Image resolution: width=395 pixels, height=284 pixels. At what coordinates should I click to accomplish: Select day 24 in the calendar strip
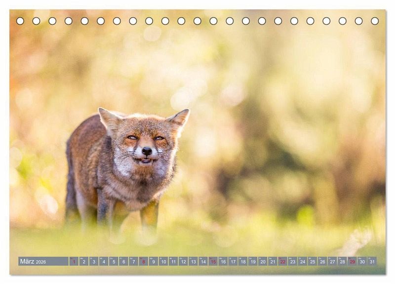pyautogui.click(x=303, y=261)
